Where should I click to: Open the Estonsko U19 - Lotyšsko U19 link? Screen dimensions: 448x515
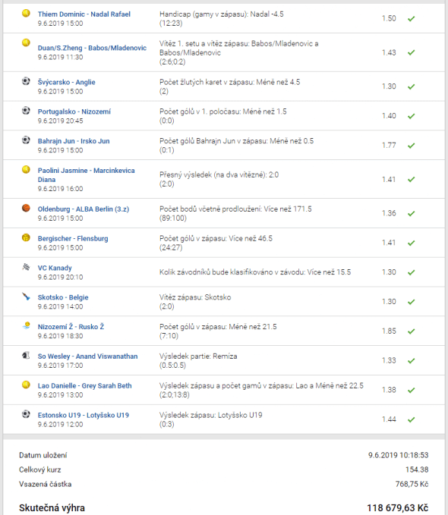click(84, 415)
